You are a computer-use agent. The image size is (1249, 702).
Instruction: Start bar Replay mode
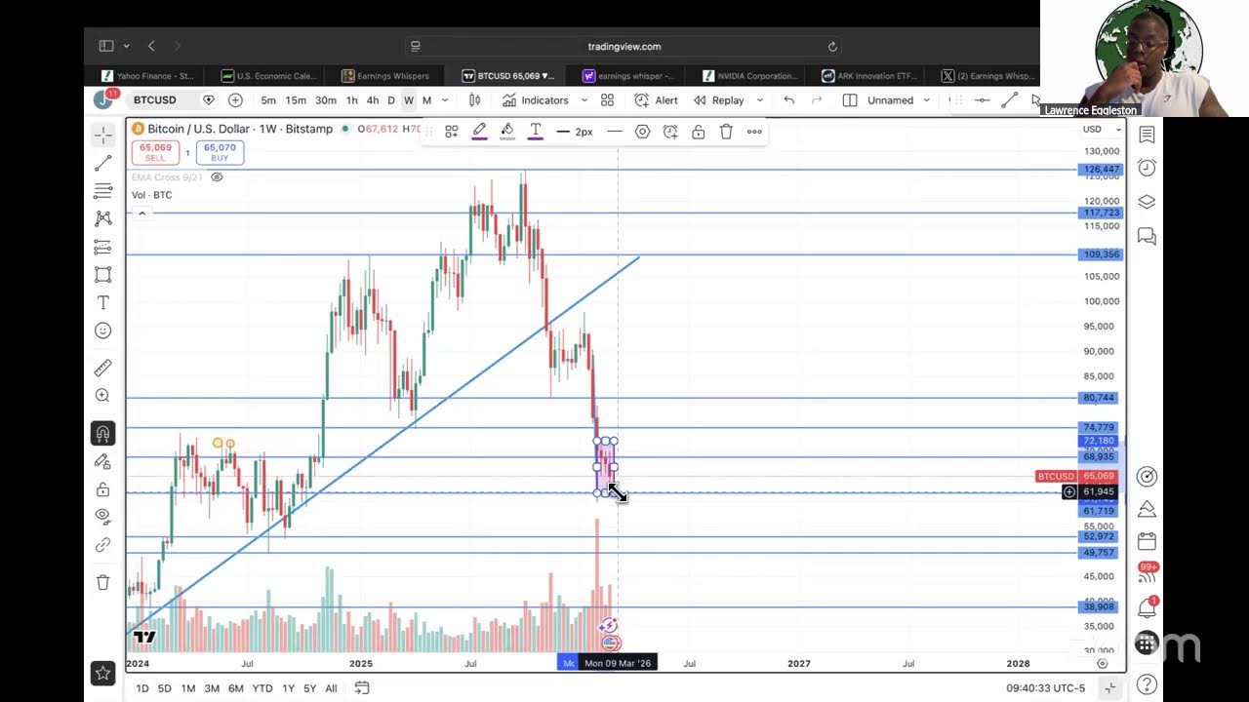[719, 100]
